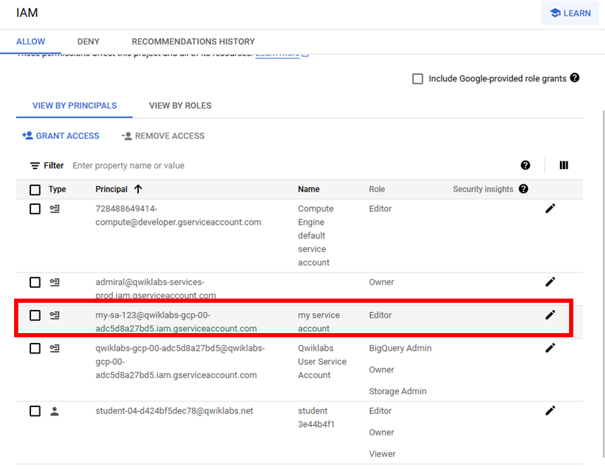Edit the student-04 principal roles
Screen dimensions: 605x469
click(550, 411)
